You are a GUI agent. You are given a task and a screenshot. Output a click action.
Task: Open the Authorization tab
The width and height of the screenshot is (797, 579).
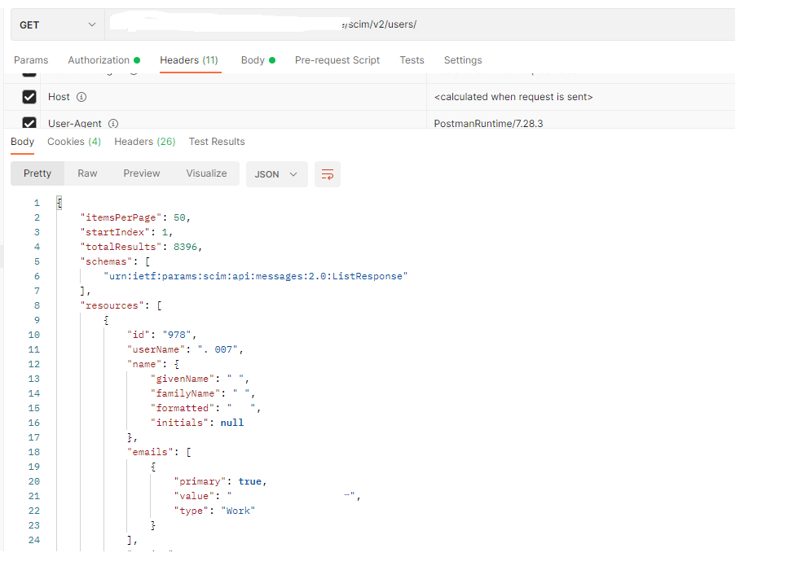(x=103, y=60)
